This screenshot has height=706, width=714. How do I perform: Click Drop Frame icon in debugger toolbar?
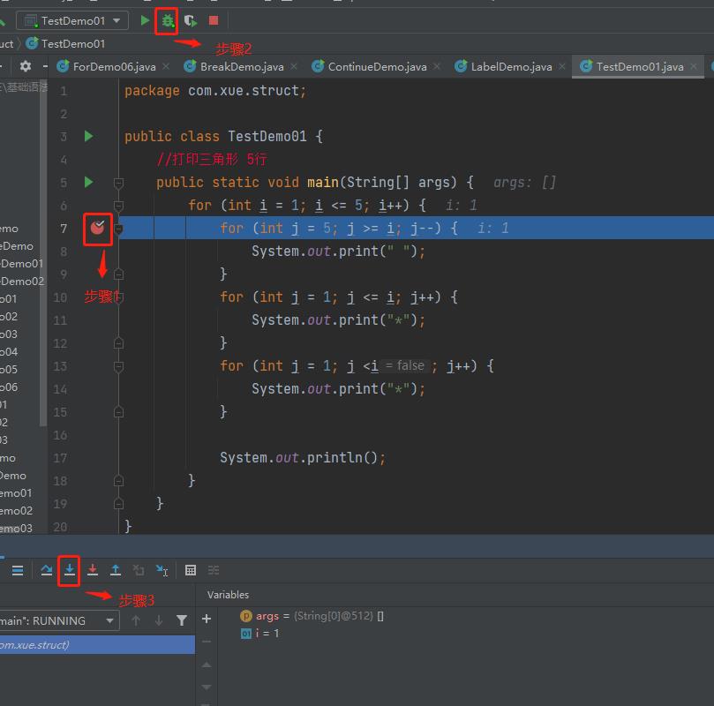[x=139, y=570]
